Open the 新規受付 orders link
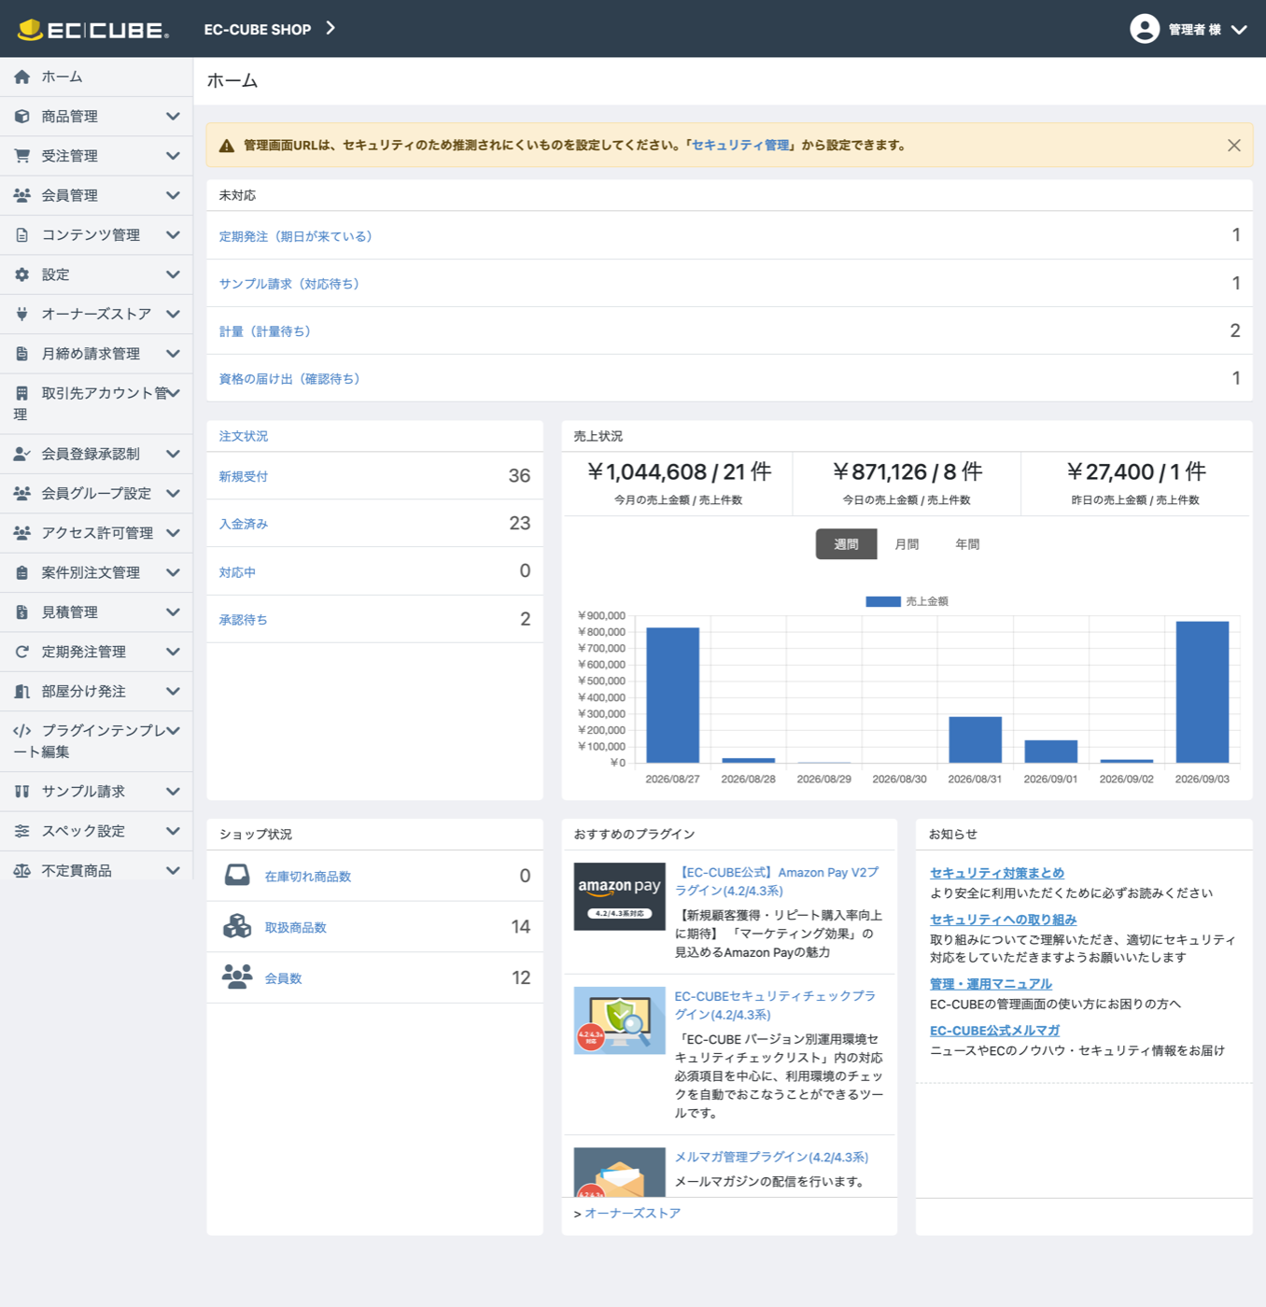This screenshot has width=1266, height=1307. pos(244,476)
